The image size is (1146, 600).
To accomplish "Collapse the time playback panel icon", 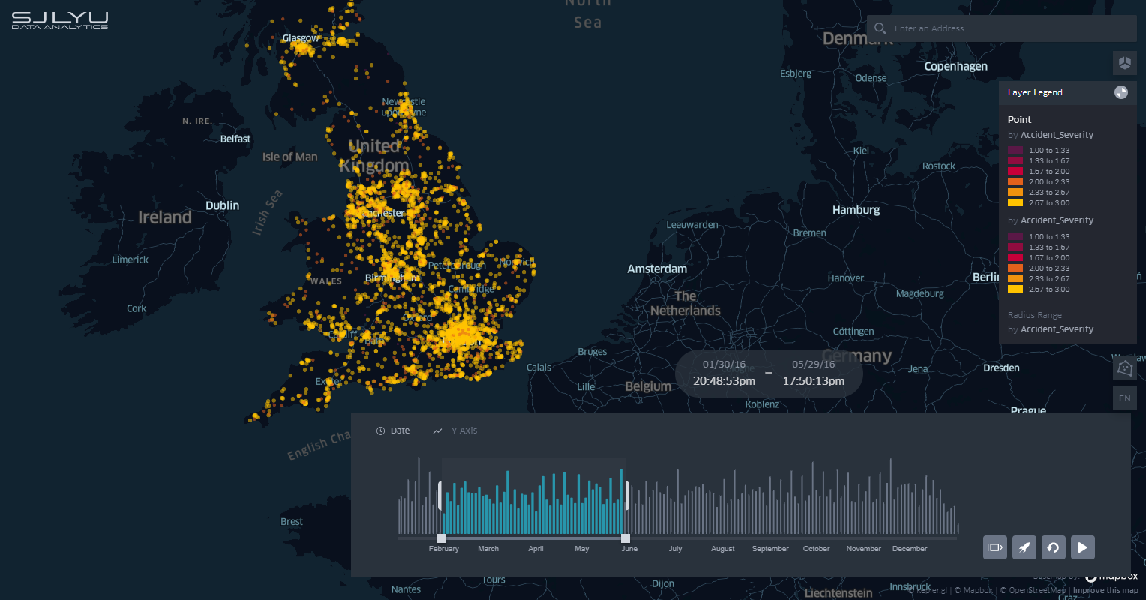I will click(995, 547).
